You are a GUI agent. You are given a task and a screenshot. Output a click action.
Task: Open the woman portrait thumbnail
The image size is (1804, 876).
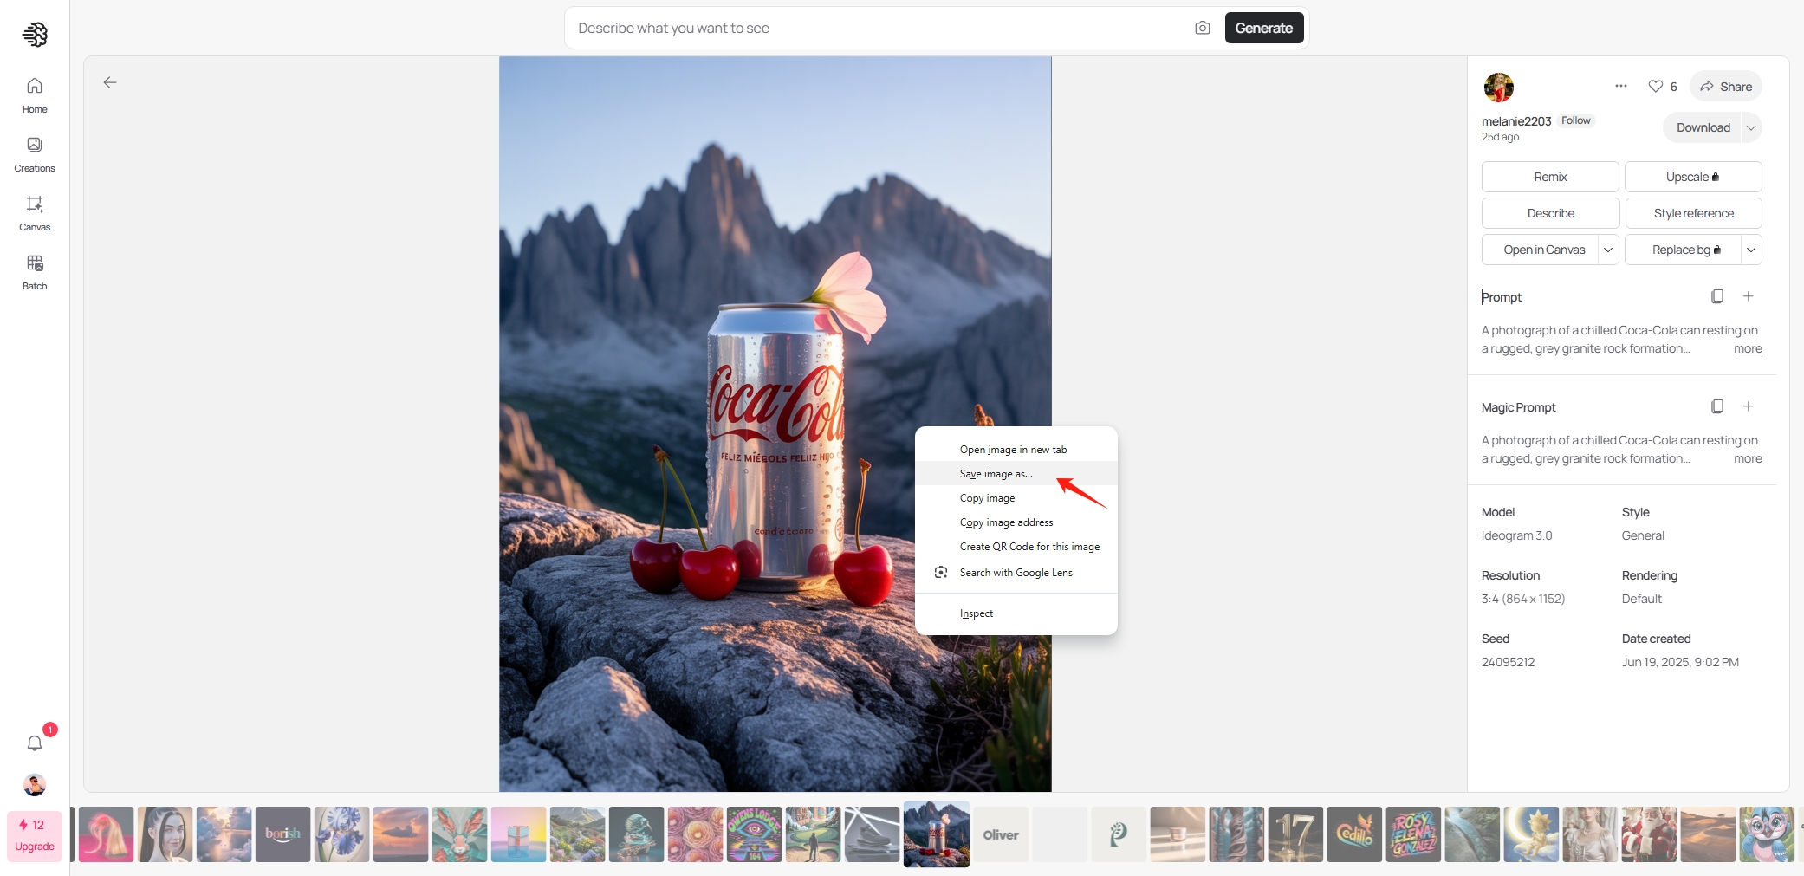(165, 834)
